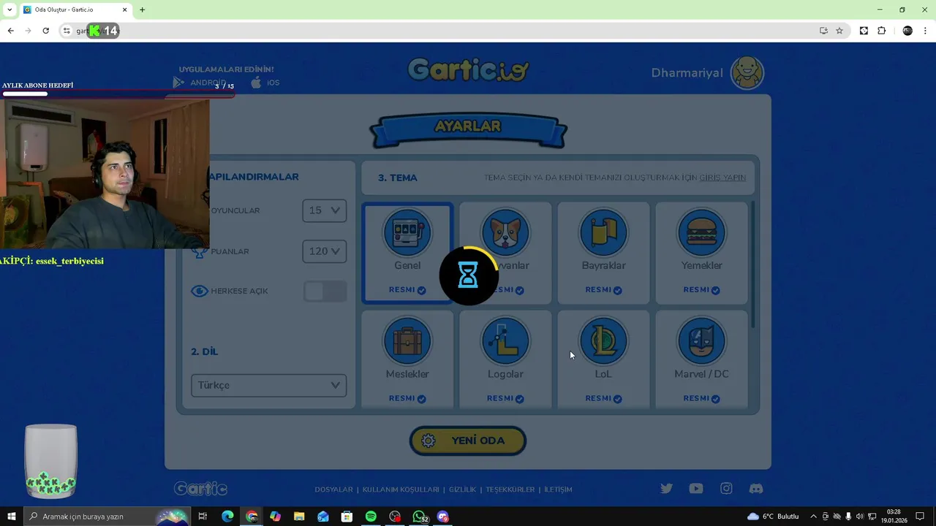
Task: Get the iOS app link
Action: tap(265, 83)
